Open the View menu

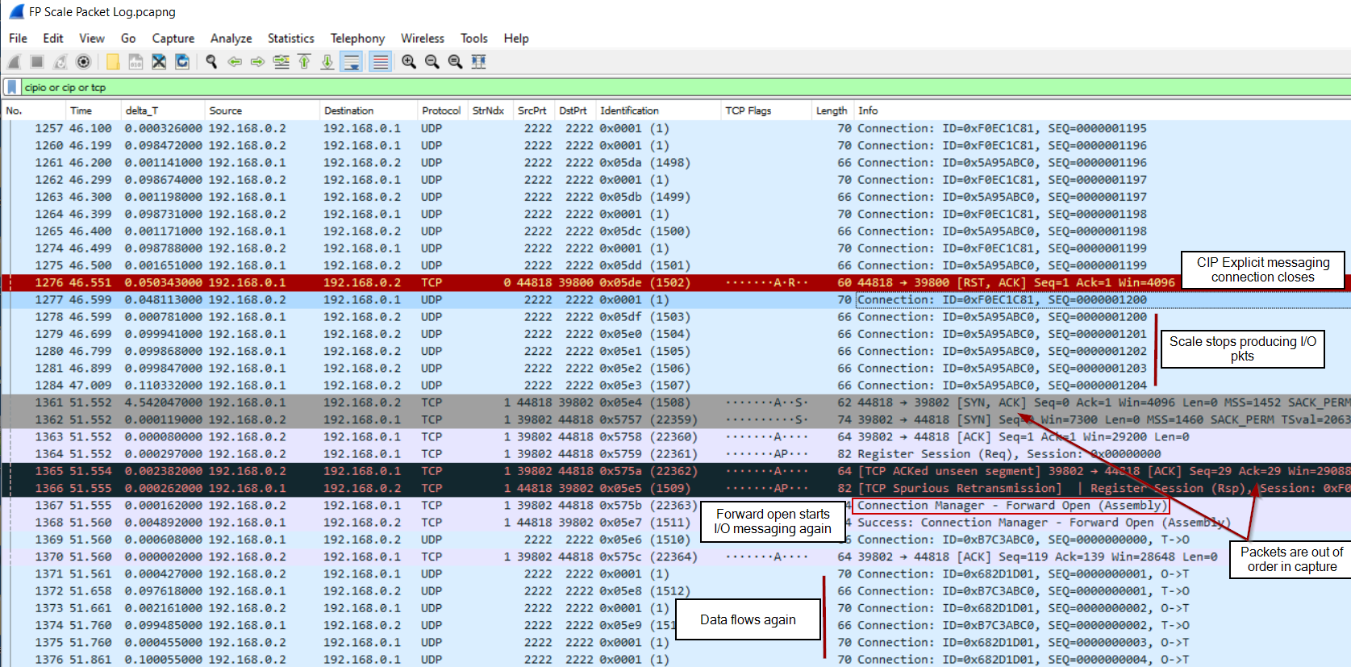[x=92, y=38]
